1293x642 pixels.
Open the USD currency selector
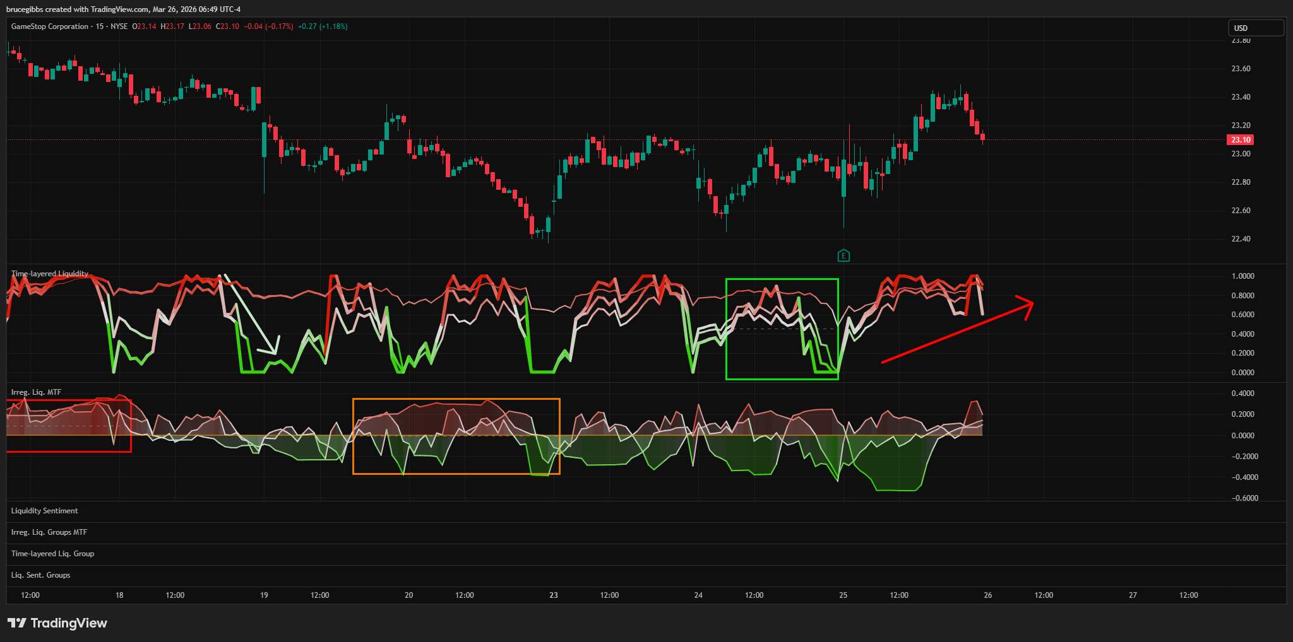[x=1255, y=28]
